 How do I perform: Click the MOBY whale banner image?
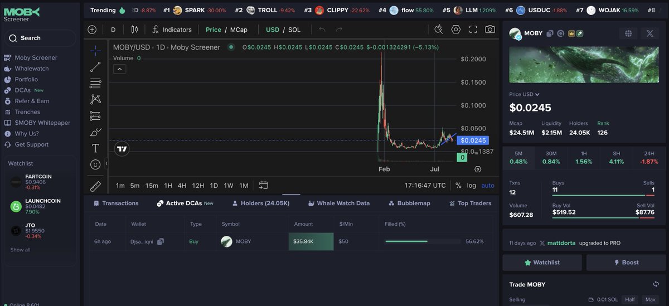(583, 66)
